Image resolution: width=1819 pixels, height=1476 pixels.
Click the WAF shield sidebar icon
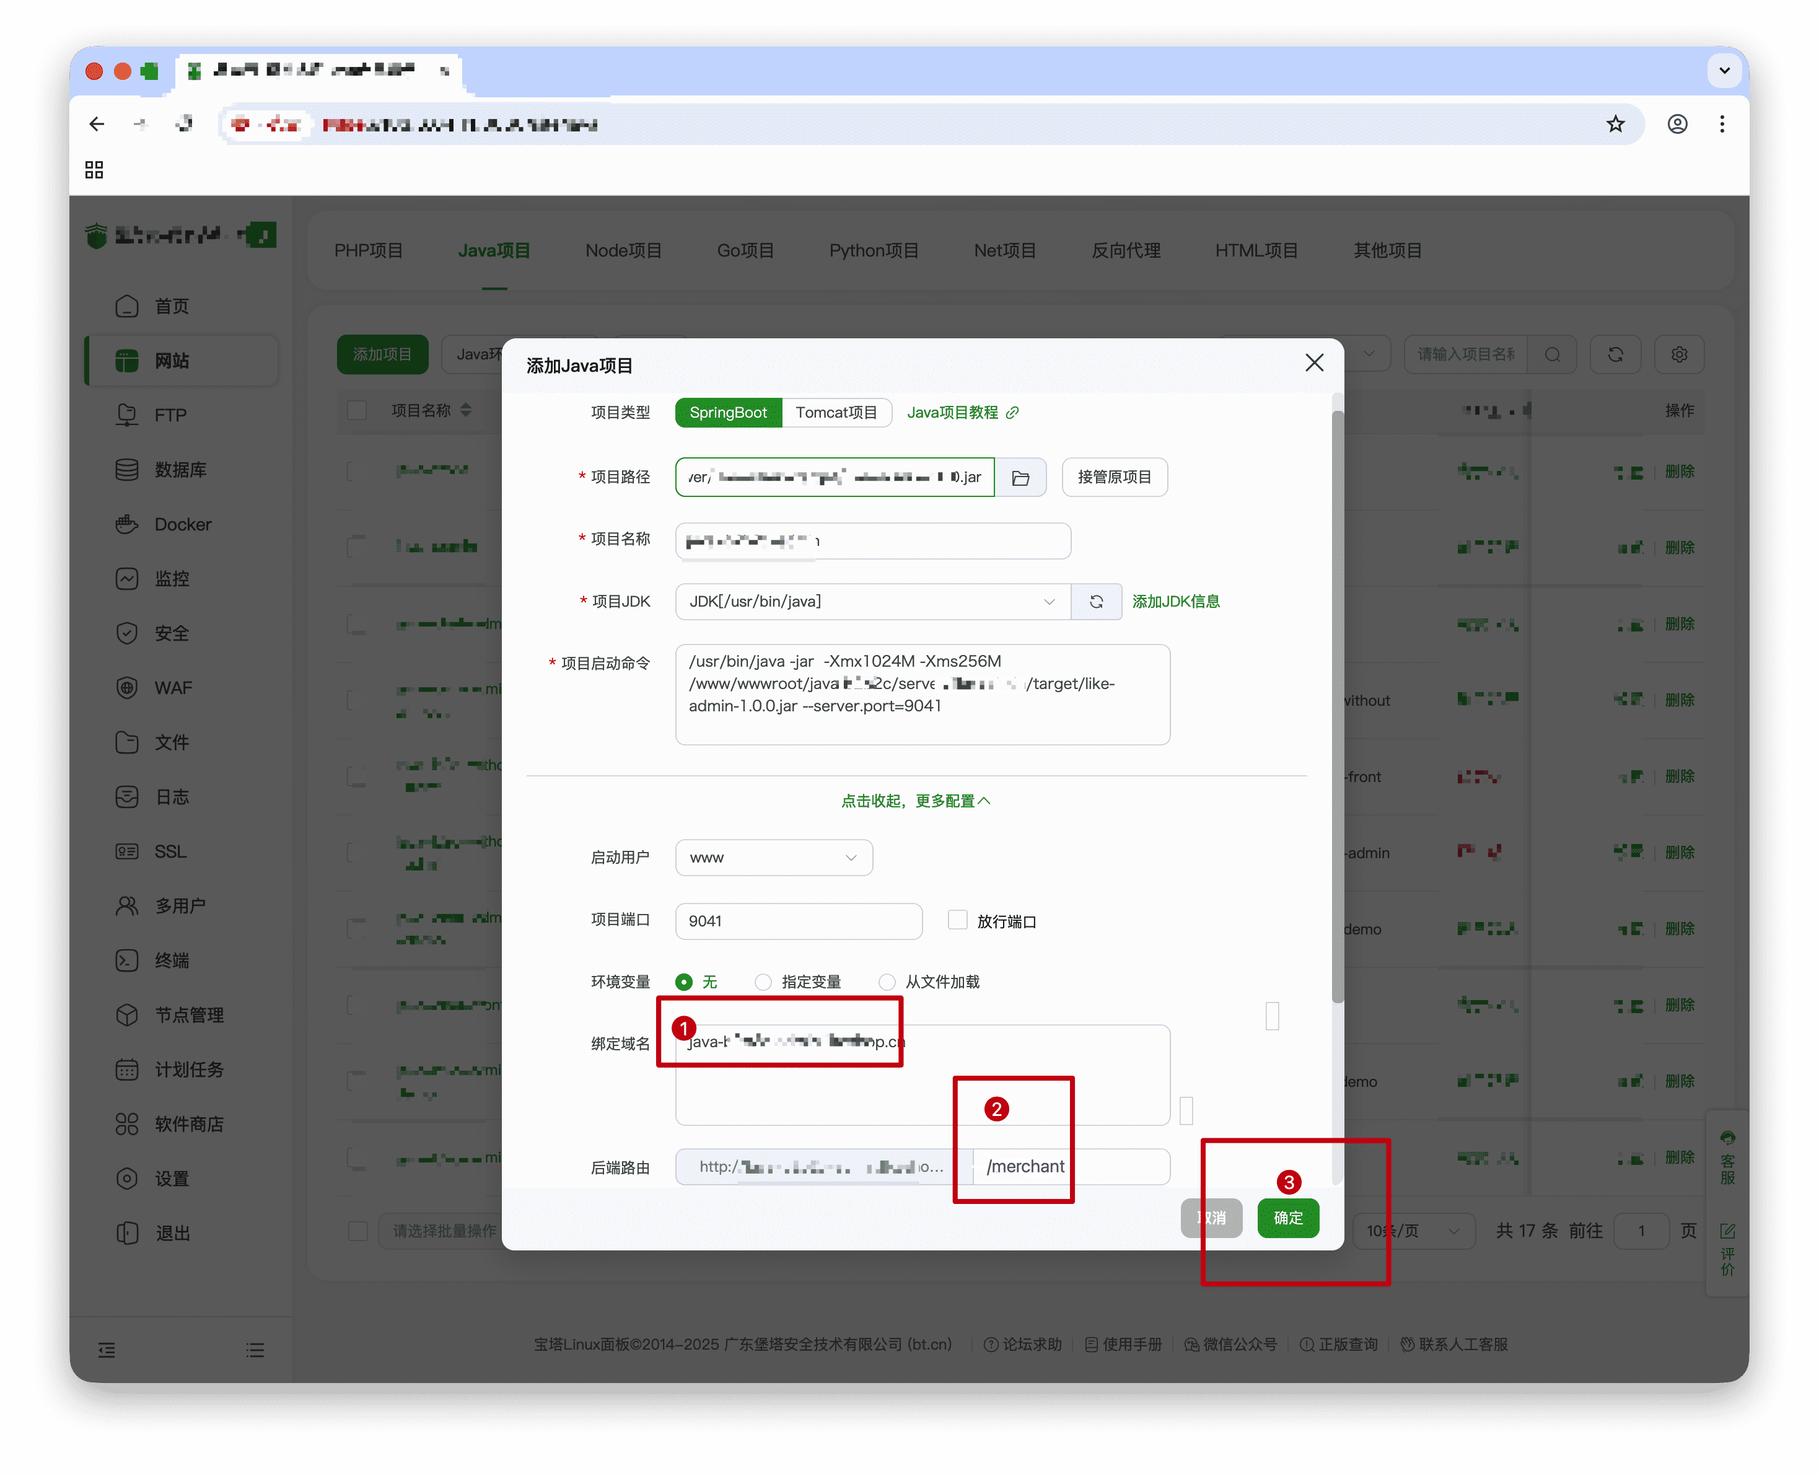coord(126,688)
